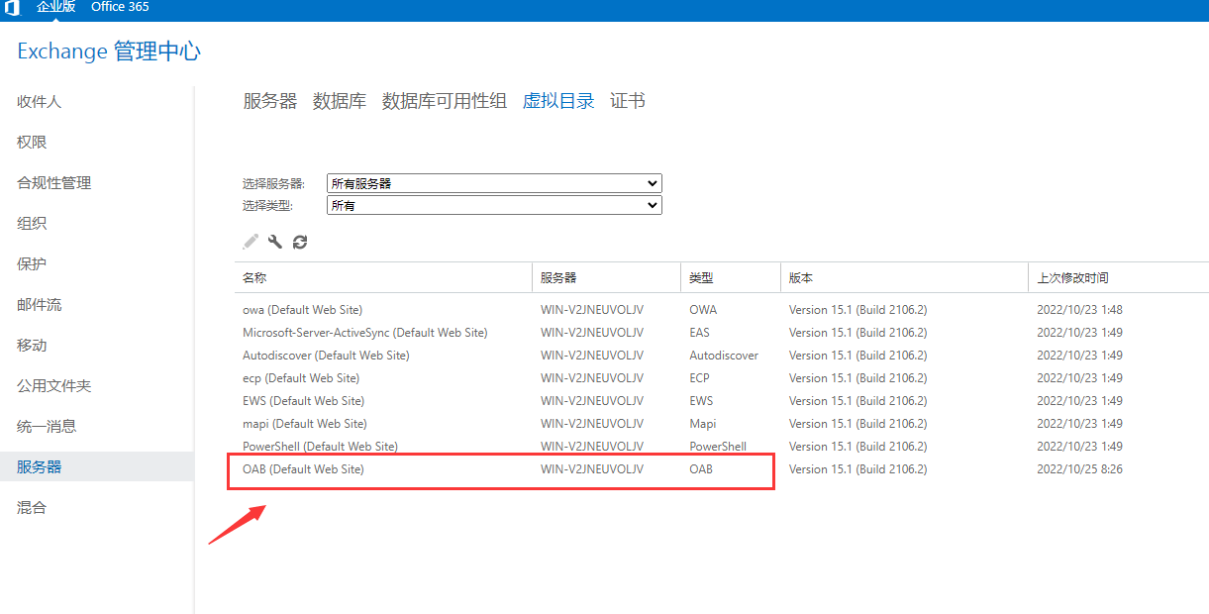The image size is (1209, 614).
Task: Select Microsoft-Server-ActiveSync (Default Web Site) row
Action: click(722, 333)
